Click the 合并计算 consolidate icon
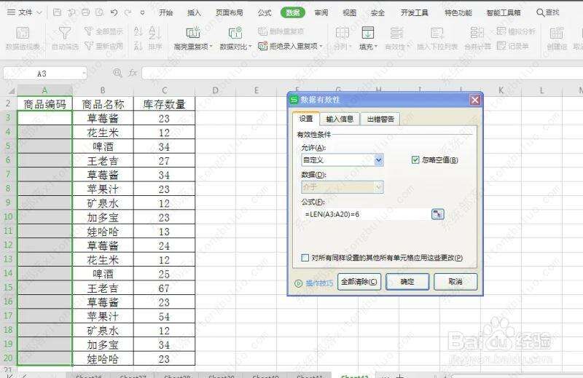This screenshot has height=378, width=583. point(477,33)
